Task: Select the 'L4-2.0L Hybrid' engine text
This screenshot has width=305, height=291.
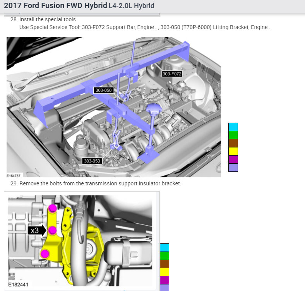Action: coord(132,6)
